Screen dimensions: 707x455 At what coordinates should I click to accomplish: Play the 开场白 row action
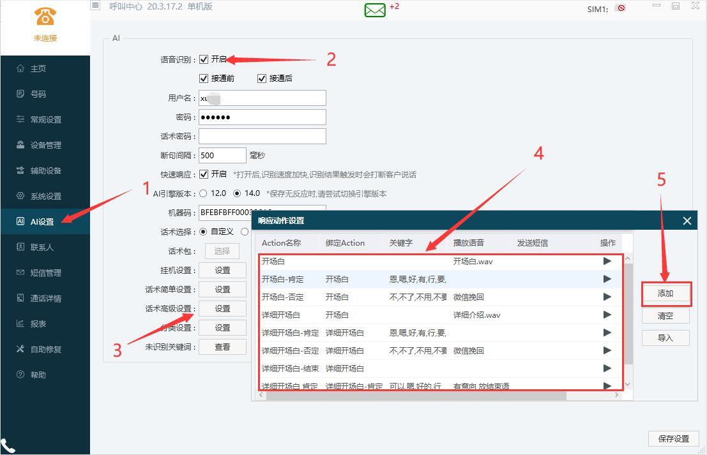coord(607,261)
